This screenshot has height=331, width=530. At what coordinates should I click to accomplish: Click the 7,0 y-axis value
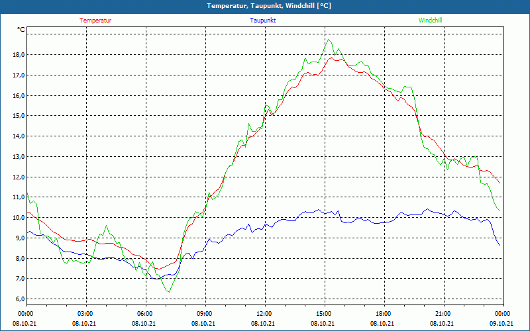[21, 278]
